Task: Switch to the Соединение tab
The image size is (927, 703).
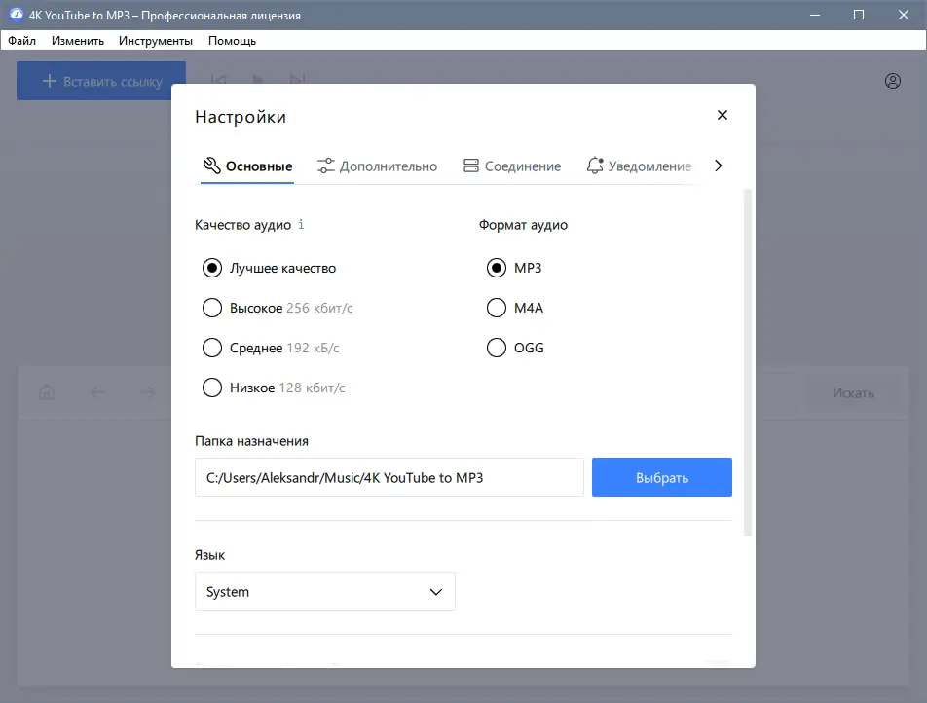Action: (512, 166)
